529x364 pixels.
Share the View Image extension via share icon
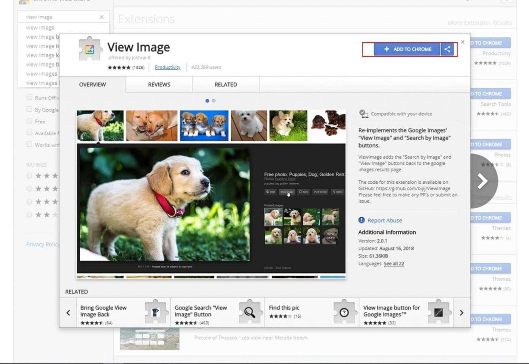[x=447, y=49]
